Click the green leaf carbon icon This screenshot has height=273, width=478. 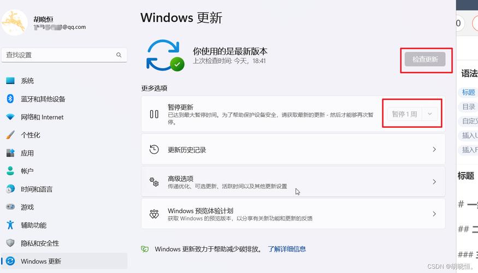tap(145, 249)
